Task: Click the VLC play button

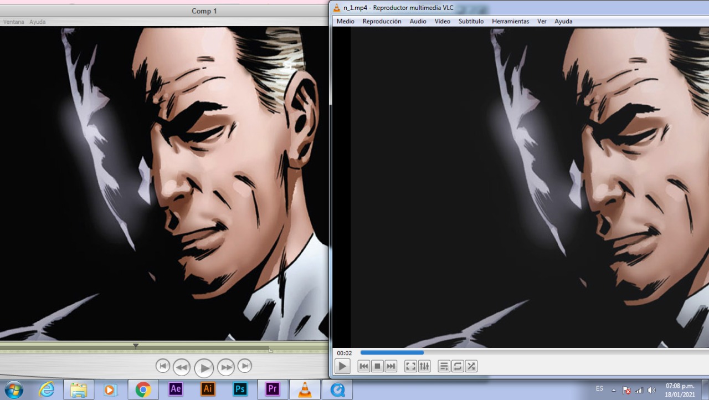Action: (x=342, y=366)
